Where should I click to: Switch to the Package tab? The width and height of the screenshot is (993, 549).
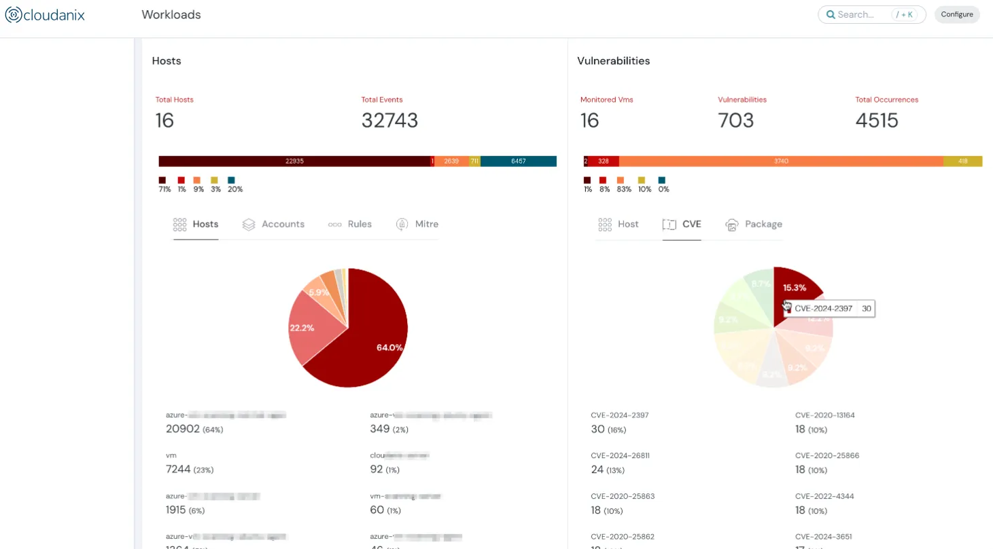coord(763,224)
